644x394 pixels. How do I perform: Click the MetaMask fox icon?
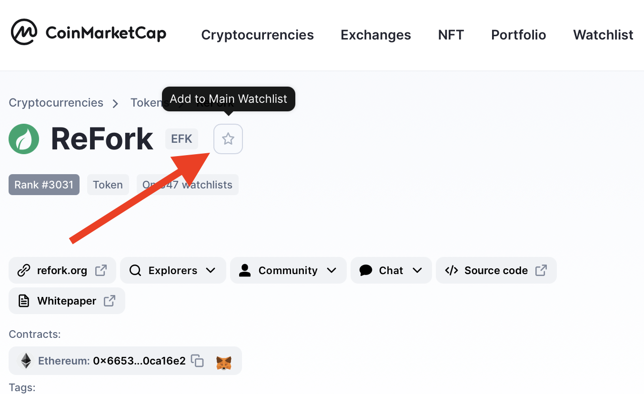click(x=224, y=363)
